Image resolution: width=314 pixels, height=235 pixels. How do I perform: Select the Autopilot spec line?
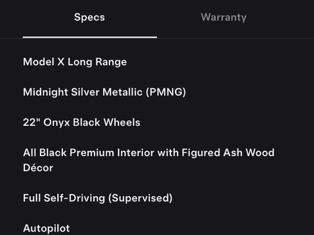(x=46, y=228)
